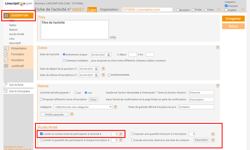
Task: Click list icon beside Voir le formulaire
Action: click(x=5, y=91)
